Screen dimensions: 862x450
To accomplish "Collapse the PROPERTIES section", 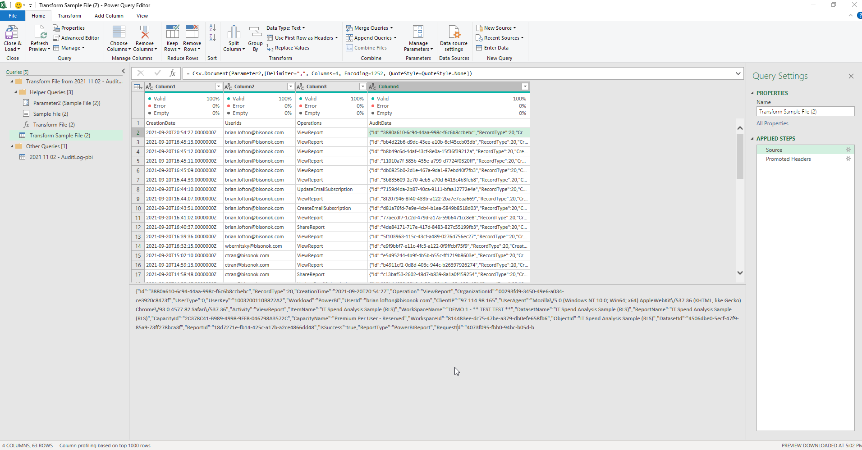I will pos(752,93).
